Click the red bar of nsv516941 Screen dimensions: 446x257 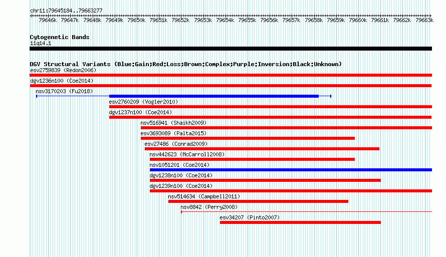(287, 128)
